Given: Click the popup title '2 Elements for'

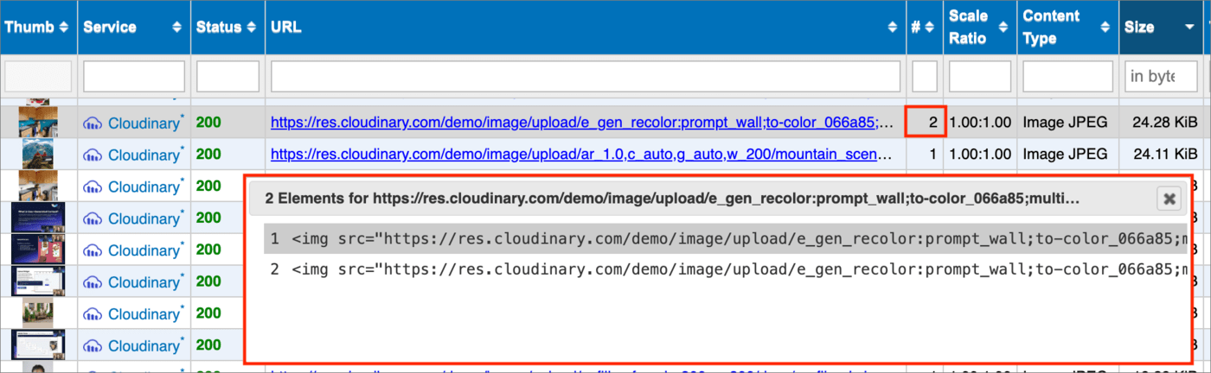Looking at the screenshot, I should tap(318, 199).
